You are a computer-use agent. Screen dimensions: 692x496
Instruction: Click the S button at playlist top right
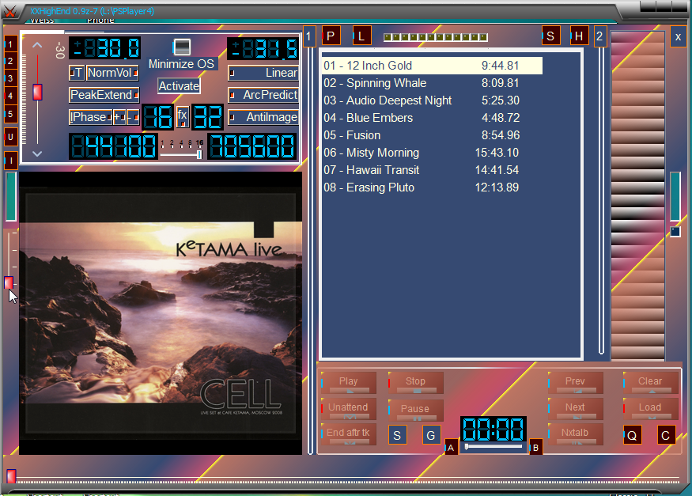(550, 36)
